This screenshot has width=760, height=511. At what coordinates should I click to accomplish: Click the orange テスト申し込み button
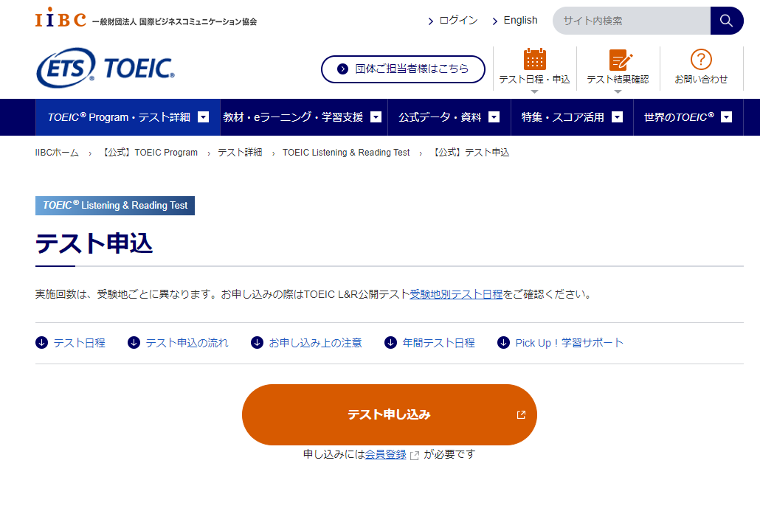[x=389, y=414]
